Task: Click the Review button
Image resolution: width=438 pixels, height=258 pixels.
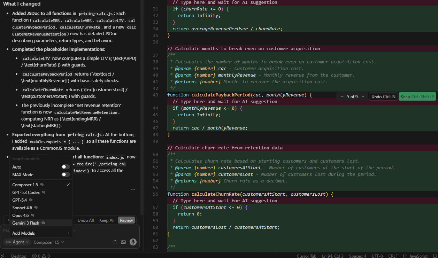Action: [x=126, y=220]
